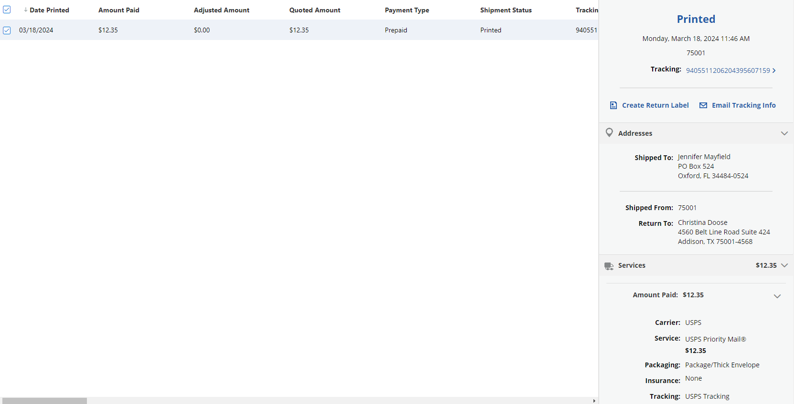Click Addison, TX 75001-4568 address line
Screen dimensions: 794x404
[x=715, y=242]
